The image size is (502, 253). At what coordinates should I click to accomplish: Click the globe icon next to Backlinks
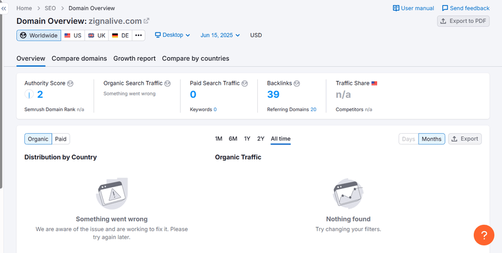coord(297,83)
